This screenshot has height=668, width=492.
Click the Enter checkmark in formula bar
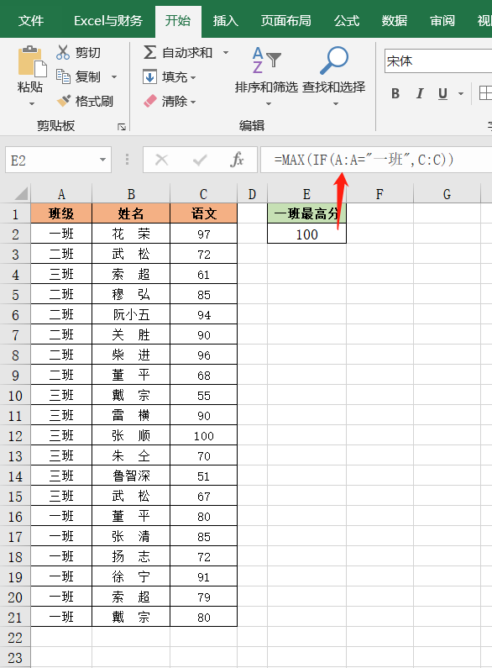[x=200, y=160]
